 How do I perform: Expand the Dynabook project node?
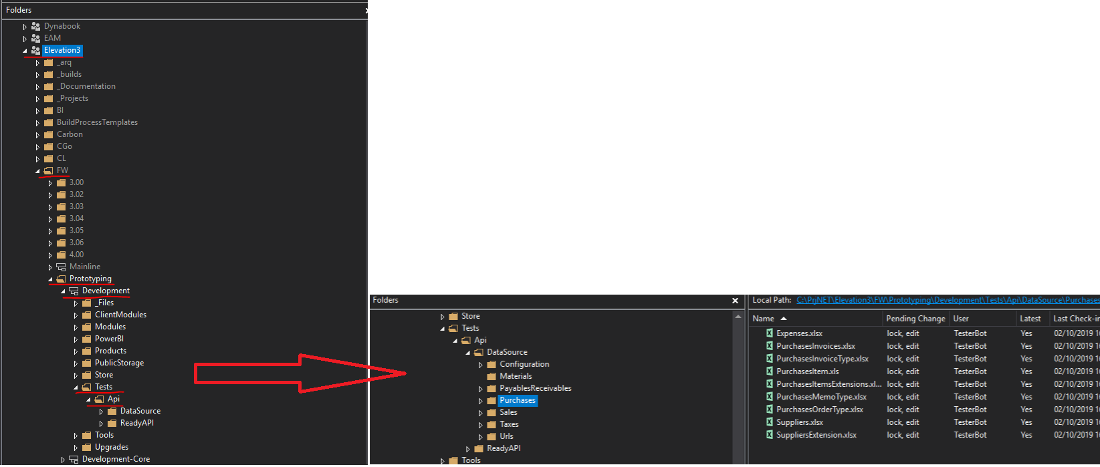click(25, 27)
